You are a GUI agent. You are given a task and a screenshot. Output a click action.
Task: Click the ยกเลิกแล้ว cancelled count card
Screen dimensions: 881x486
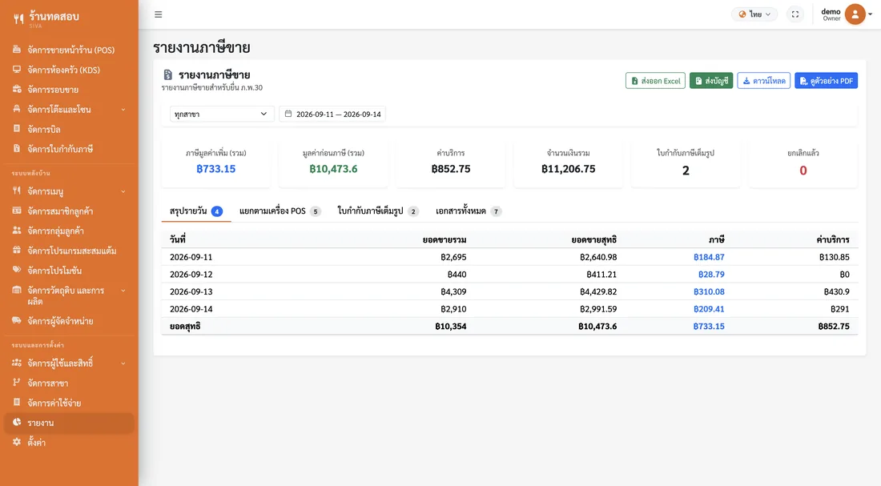click(x=803, y=163)
